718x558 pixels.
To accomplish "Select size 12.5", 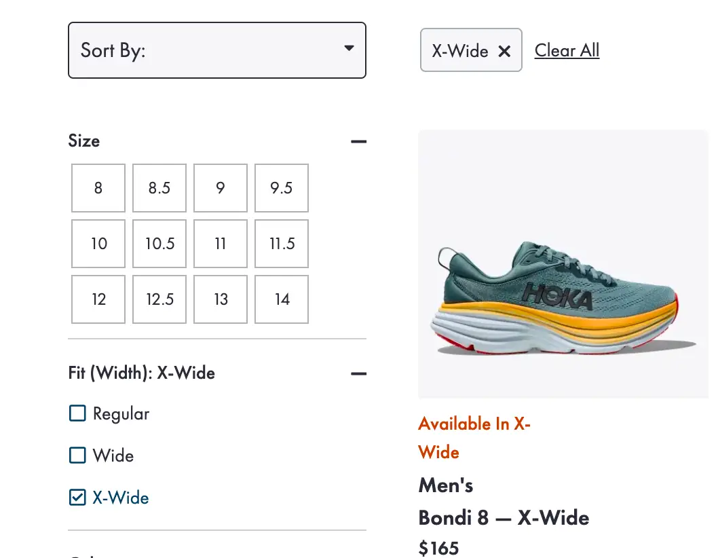I will (x=159, y=299).
